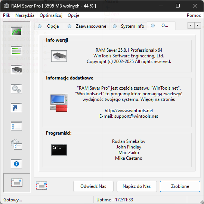Click the RAM Saver 25.8.1 Professional x64 text
This screenshot has height=204, width=204.
point(129,50)
